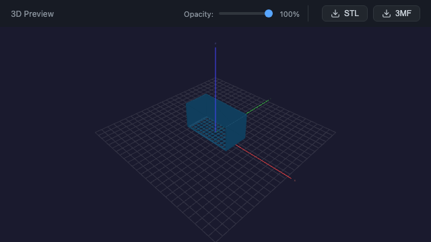Viewport: 431px width, 242px height.
Task: Click the opacity slider track
Action: [246, 13]
